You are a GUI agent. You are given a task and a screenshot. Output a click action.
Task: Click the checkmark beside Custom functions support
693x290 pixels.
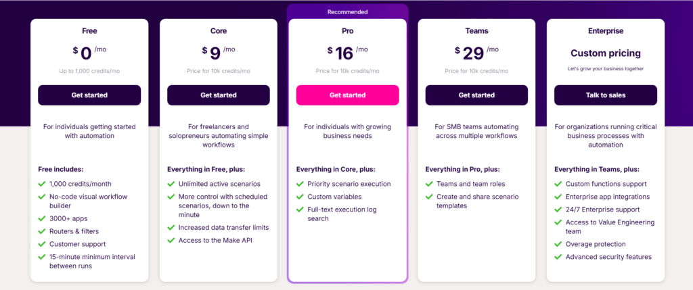click(x=559, y=184)
